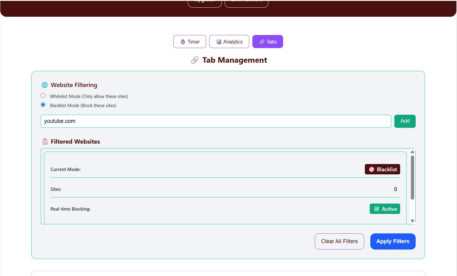The image size is (457, 276).
Task: Toggle the Active real-time blocking indicator
Action: pyautogui.click(x=385, y=209)
